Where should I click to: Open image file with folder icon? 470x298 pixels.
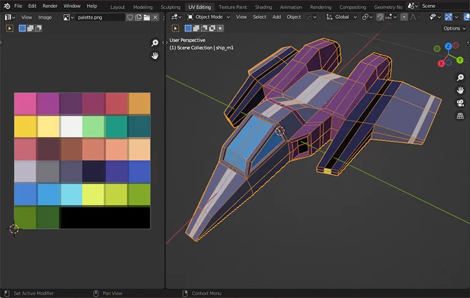[147, 17]
